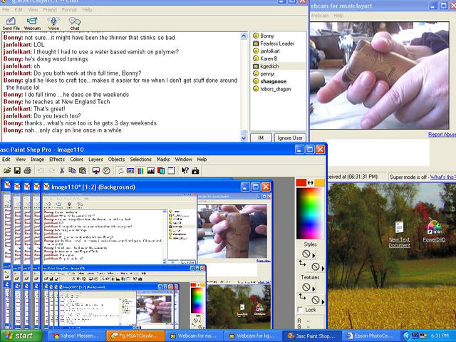456x342 pixels.
Task: Click the full screen preview monitor icon
Action: pos(96,171)
